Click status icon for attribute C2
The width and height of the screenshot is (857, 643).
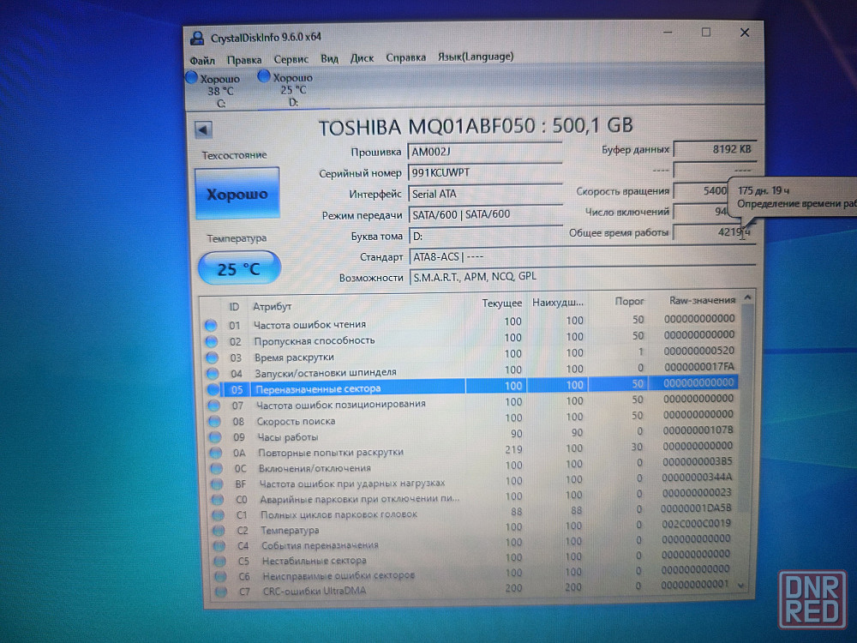[219, 531]
